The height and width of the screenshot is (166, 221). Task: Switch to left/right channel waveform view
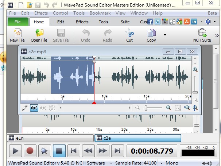point(43,108)
